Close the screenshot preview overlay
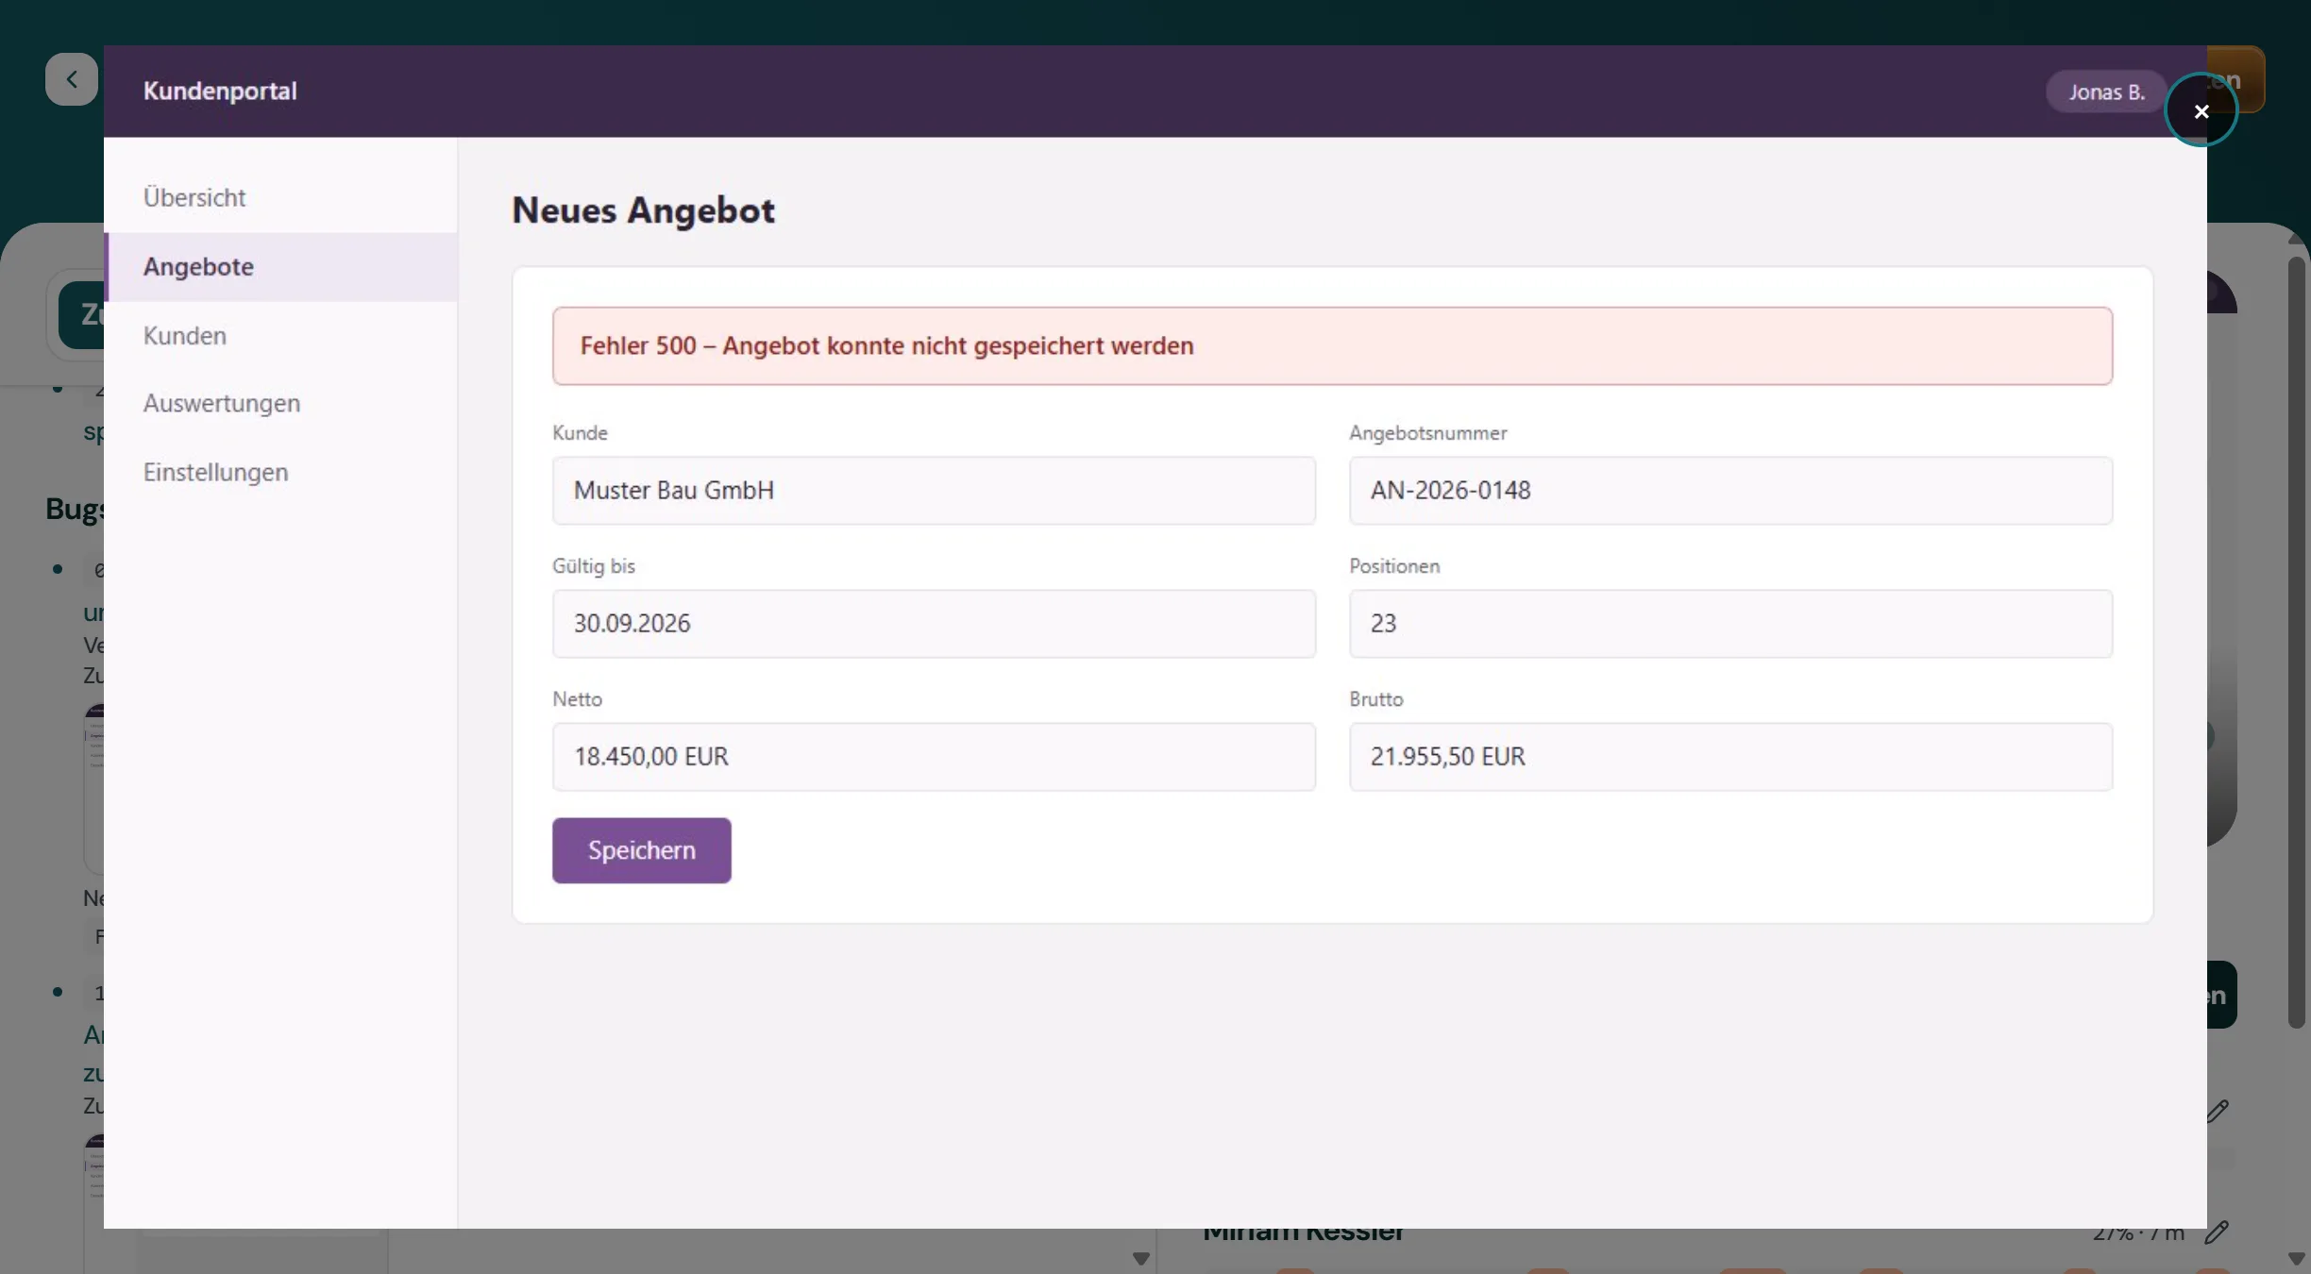 coord(2201,110)
